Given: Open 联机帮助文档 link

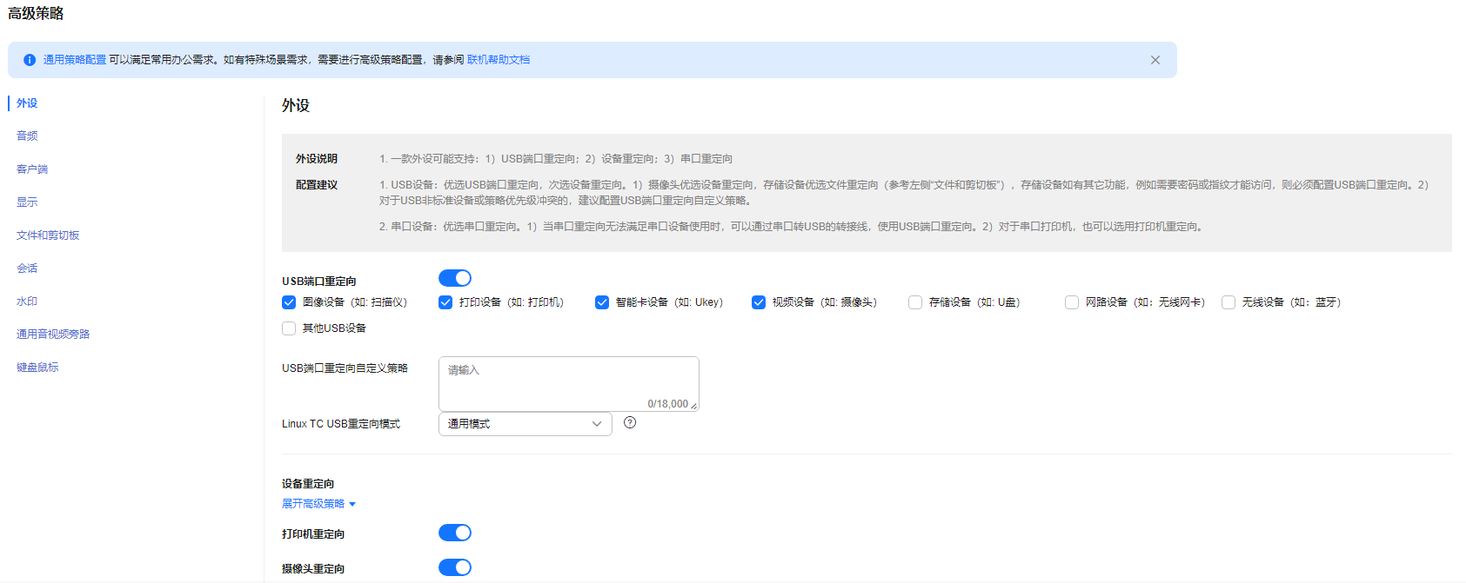Looking at the screenshot, I should [499, 60].
